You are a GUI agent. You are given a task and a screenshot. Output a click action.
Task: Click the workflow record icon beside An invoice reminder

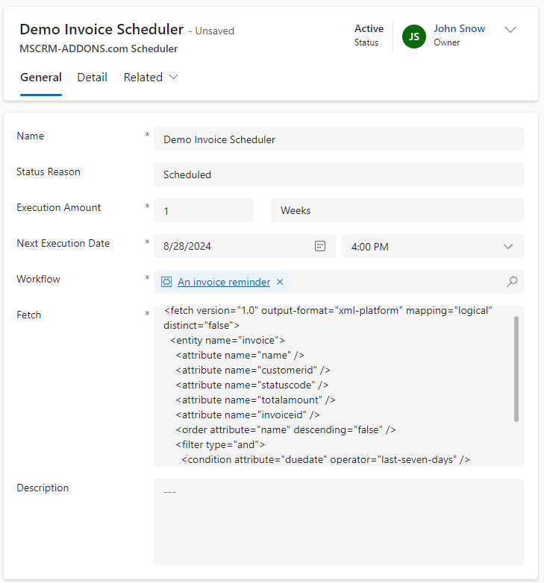coord(166,282)
